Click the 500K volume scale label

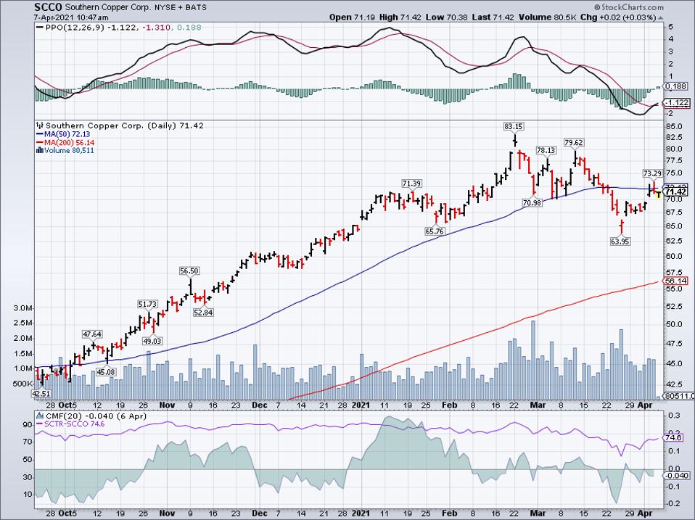coord(24,384)
